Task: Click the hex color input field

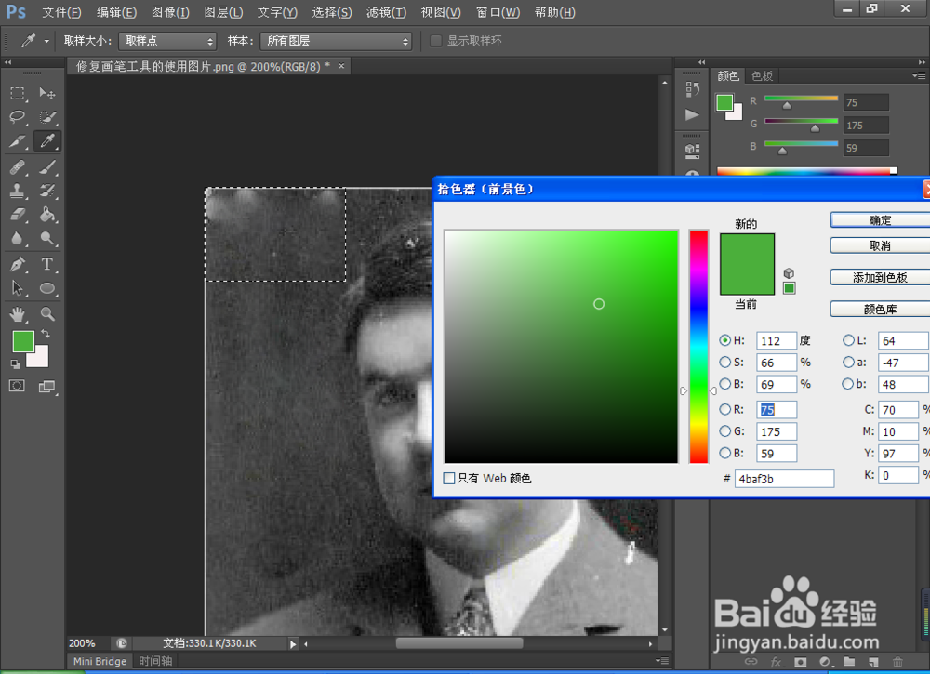Action: (784, 479)
